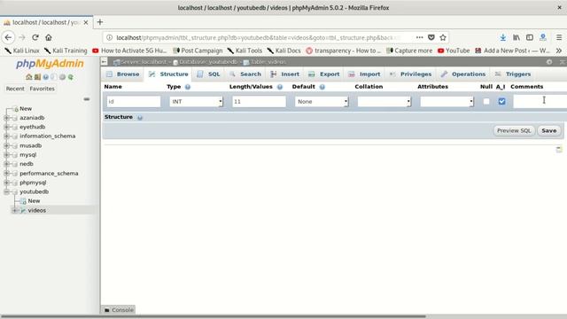The height and width of the screenshot is (319, 567).
Task: Open the Attributes dropdown
Action: (447, 102)
